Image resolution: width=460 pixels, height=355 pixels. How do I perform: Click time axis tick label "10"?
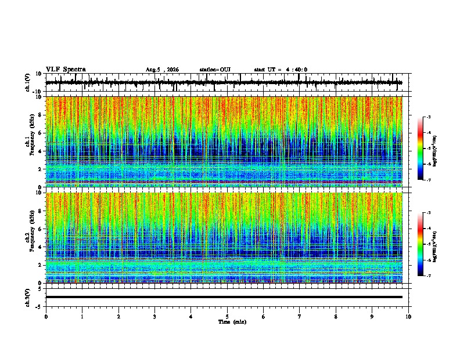tap(408, 317)
